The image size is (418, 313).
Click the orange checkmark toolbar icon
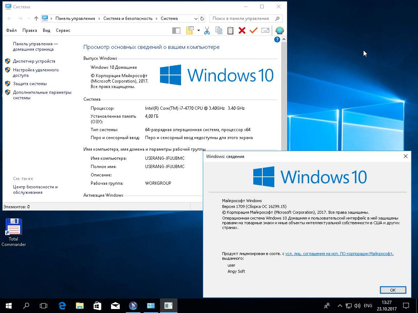pyautogui.click(x=254, y=30)
